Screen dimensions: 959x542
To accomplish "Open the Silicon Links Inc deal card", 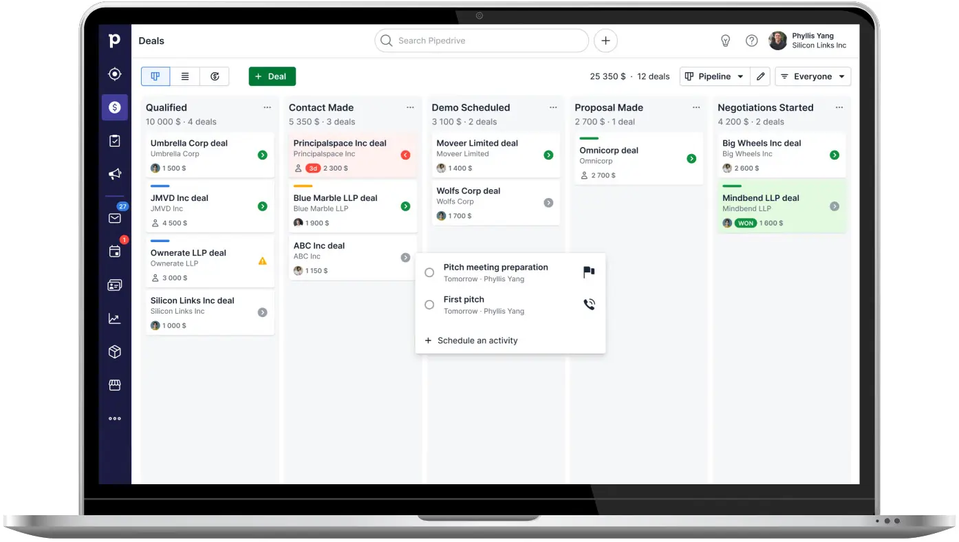I will click(210, 312).
